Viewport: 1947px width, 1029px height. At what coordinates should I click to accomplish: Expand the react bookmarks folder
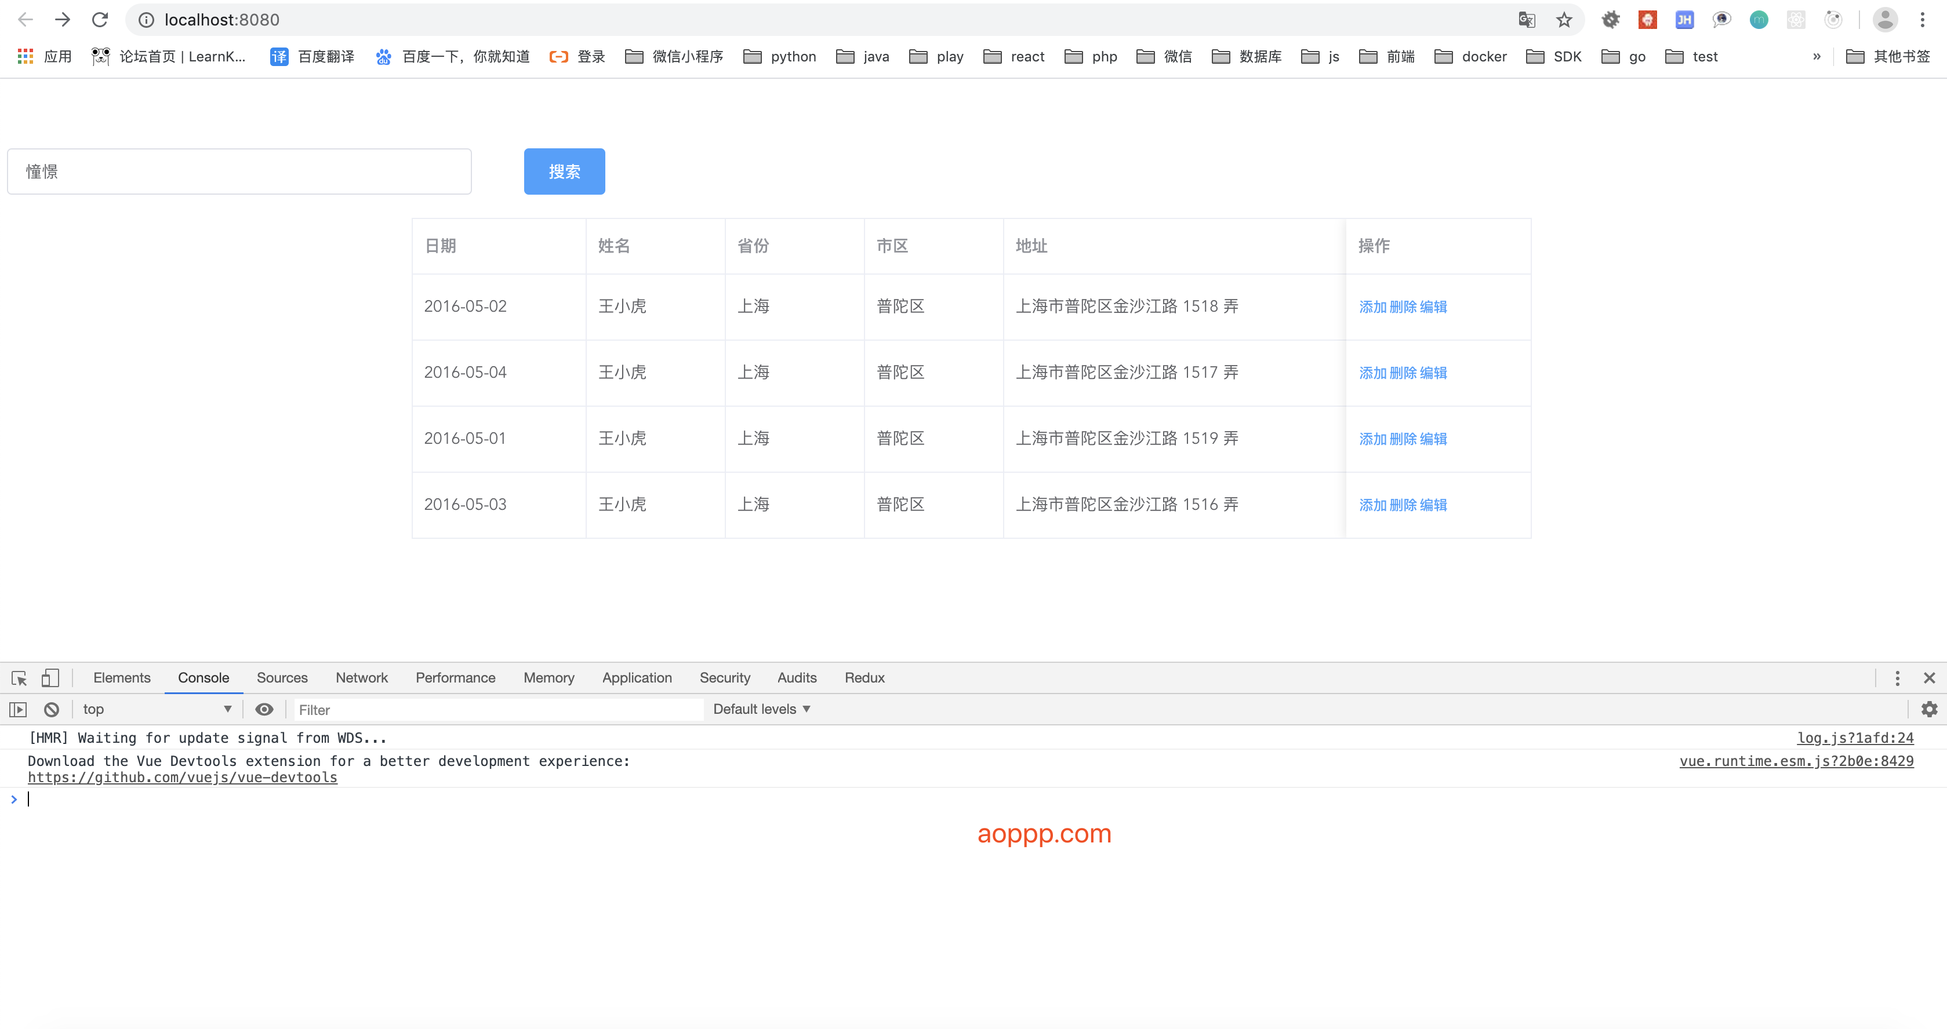(x=1014, y=57)
